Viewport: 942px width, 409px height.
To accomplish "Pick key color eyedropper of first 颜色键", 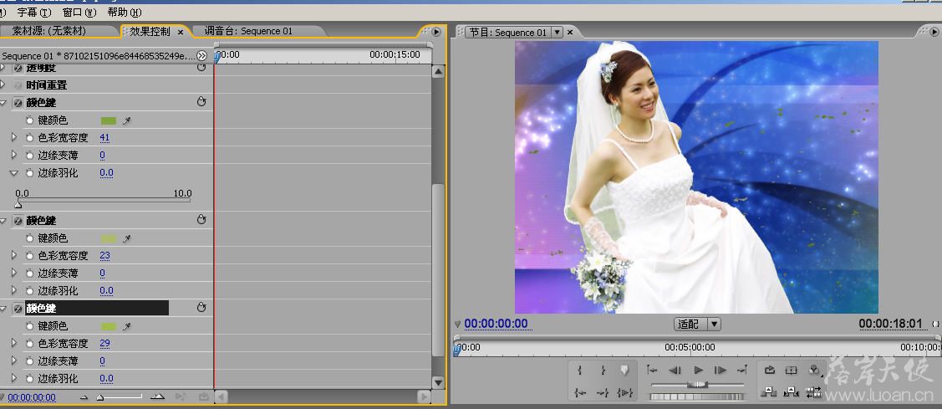I will [127, 121].
